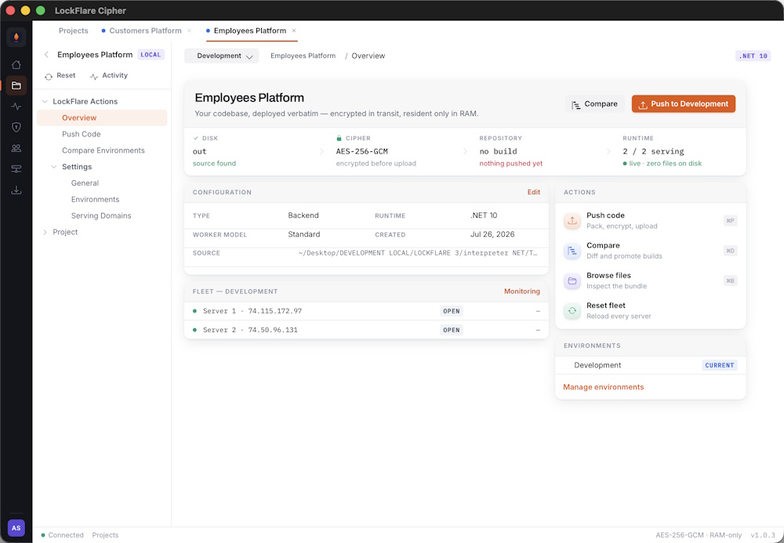Image resolution: width=784 pixels, height=543 pixels.
Task: Click the LockFlare flame logo icon
Action: coord(16,38)
